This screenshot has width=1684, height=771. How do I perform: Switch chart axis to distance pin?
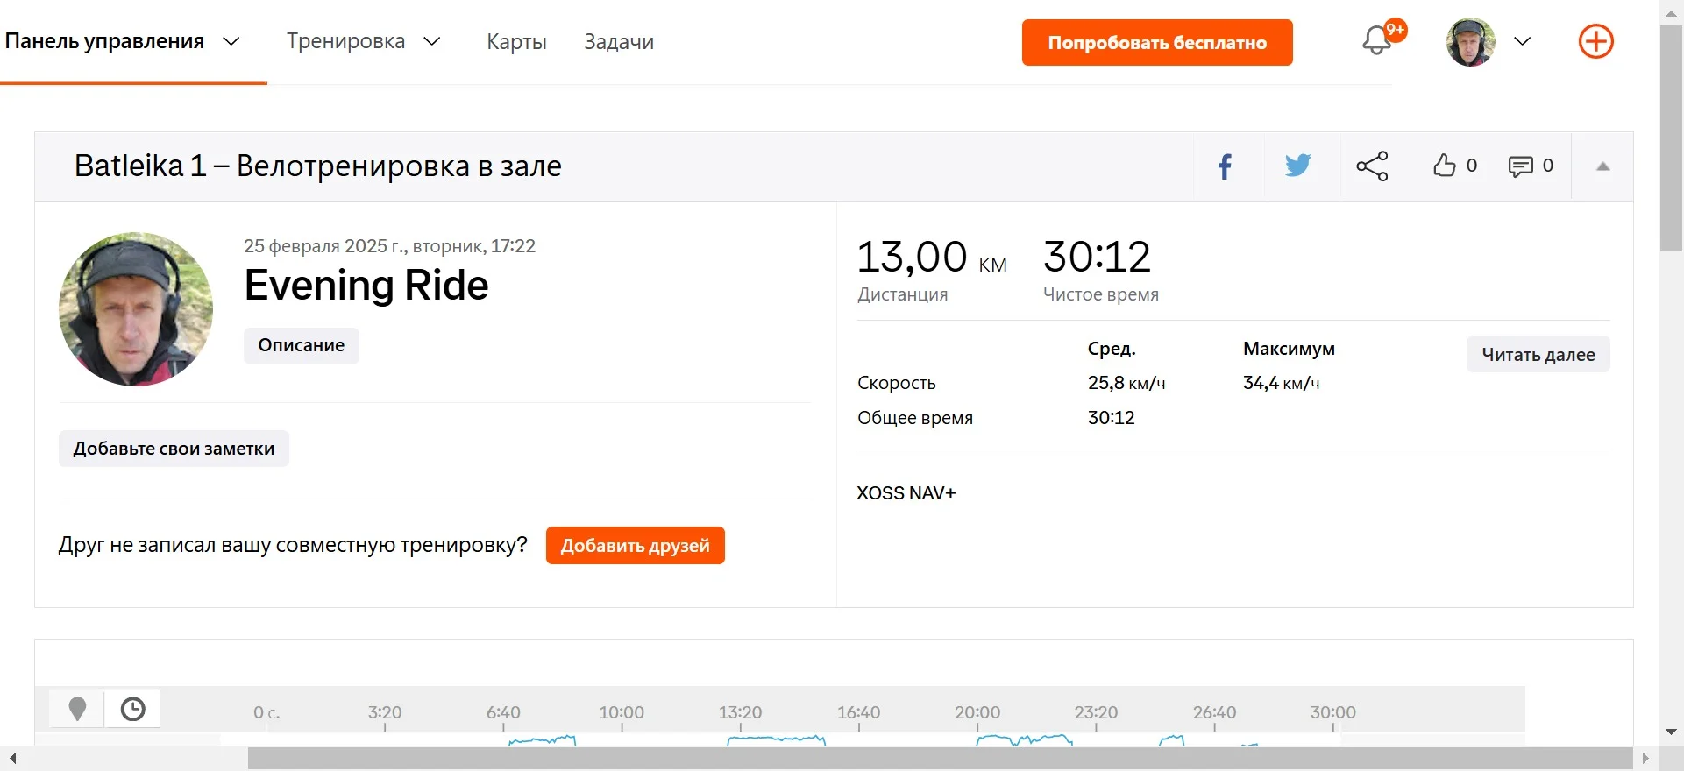(x=77, y=709)
